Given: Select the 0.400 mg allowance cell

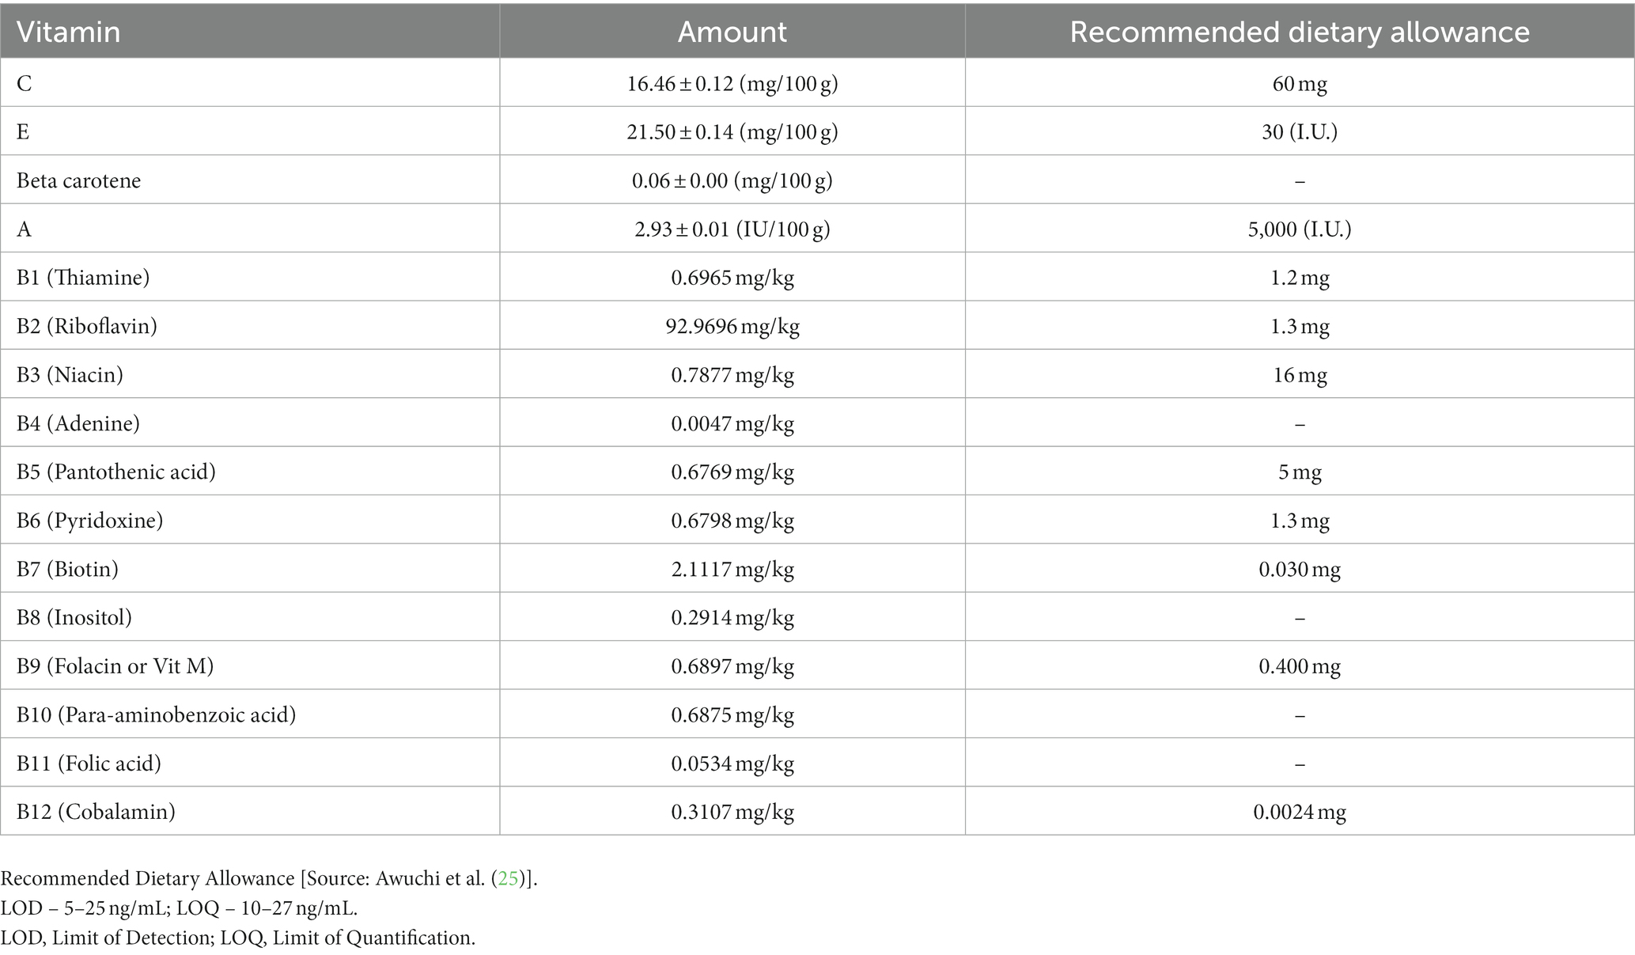Looking at the screenshot, I should click(x=1300, y=666).
